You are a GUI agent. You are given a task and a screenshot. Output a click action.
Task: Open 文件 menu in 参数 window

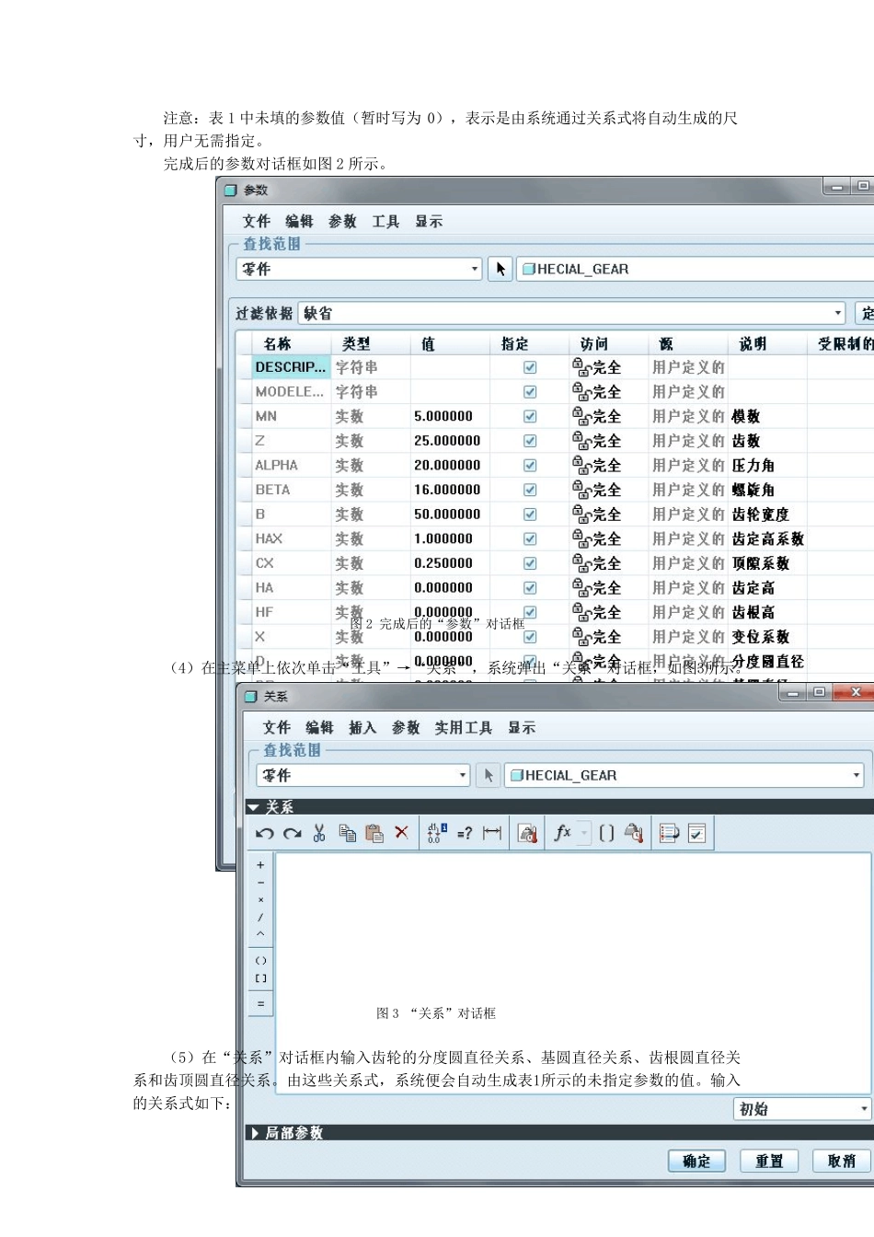click(257, 222)
